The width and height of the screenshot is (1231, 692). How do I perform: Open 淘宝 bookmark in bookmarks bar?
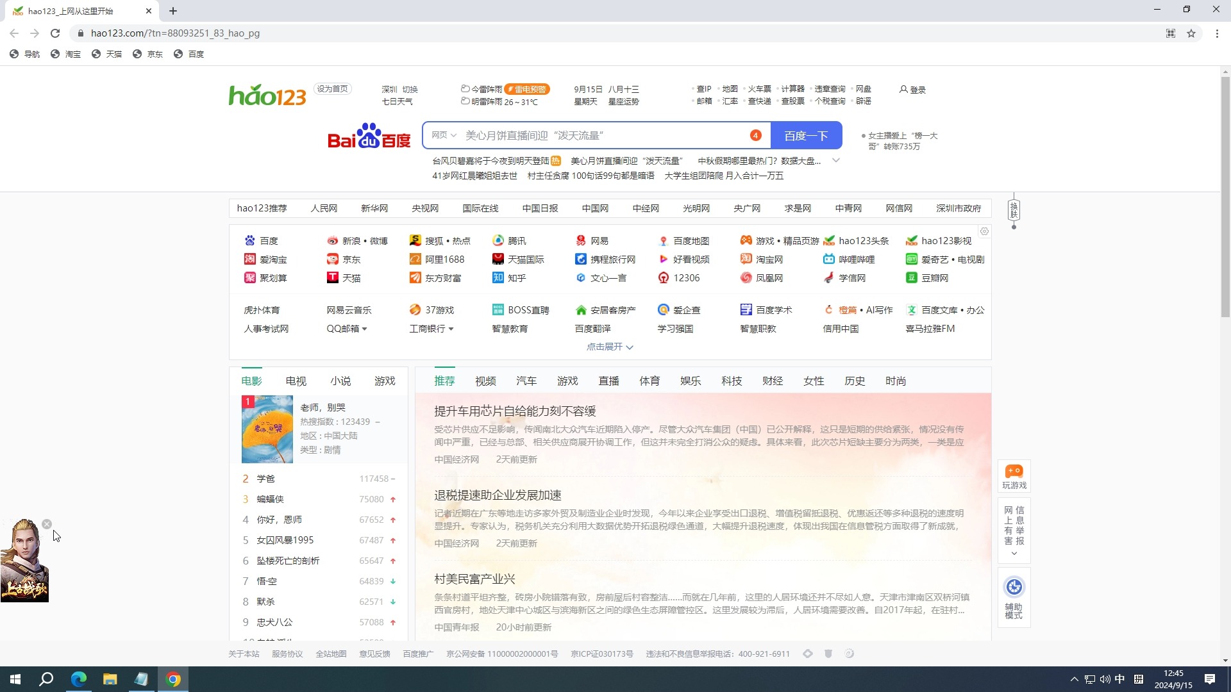(66, 54)
